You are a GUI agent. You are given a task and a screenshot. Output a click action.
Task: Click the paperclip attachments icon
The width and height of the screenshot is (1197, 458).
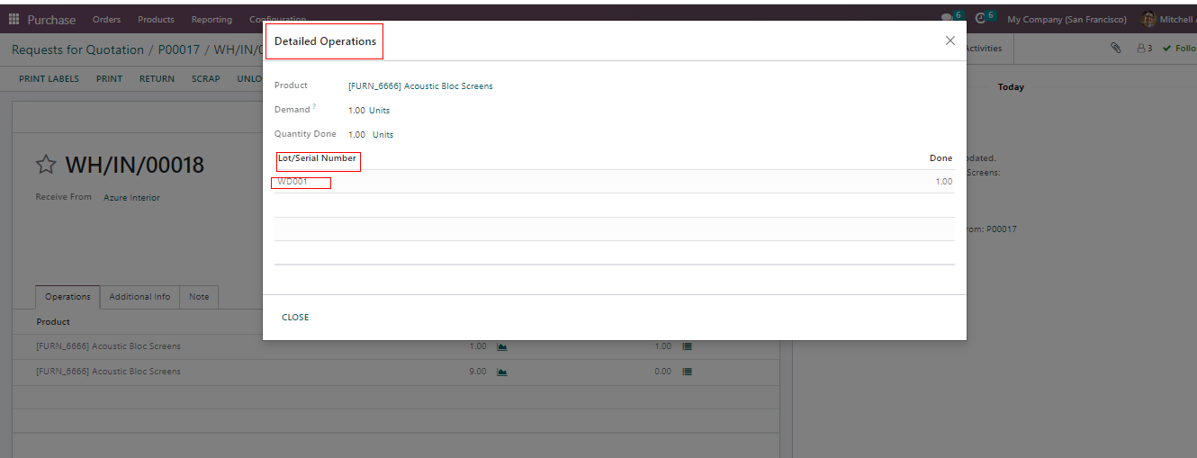(x=1115, y=49)
